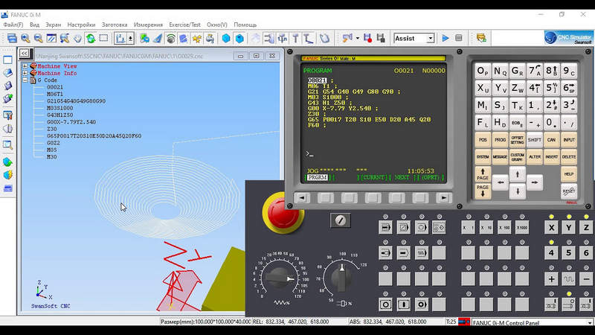The image size is (595, 335).
Task: Collapse the G Code tree node
Action: click(25, 80)
